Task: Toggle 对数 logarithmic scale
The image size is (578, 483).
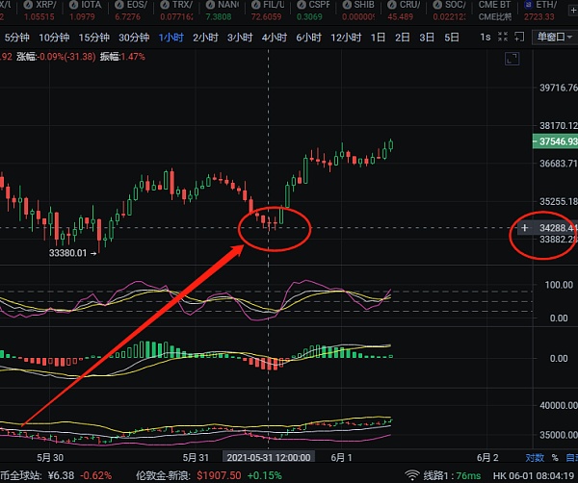Action: point(535,458)
